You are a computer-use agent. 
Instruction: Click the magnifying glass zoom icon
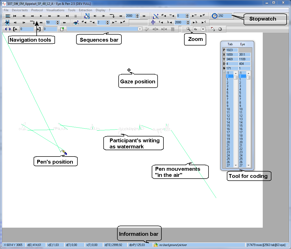[188, 29]
